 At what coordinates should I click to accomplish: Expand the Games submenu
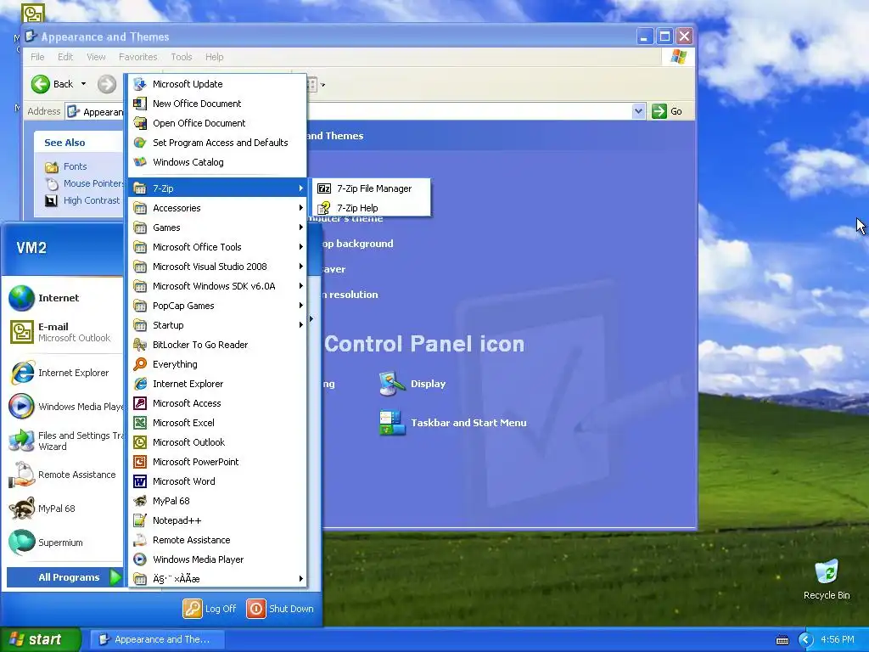tap(217, 228)
